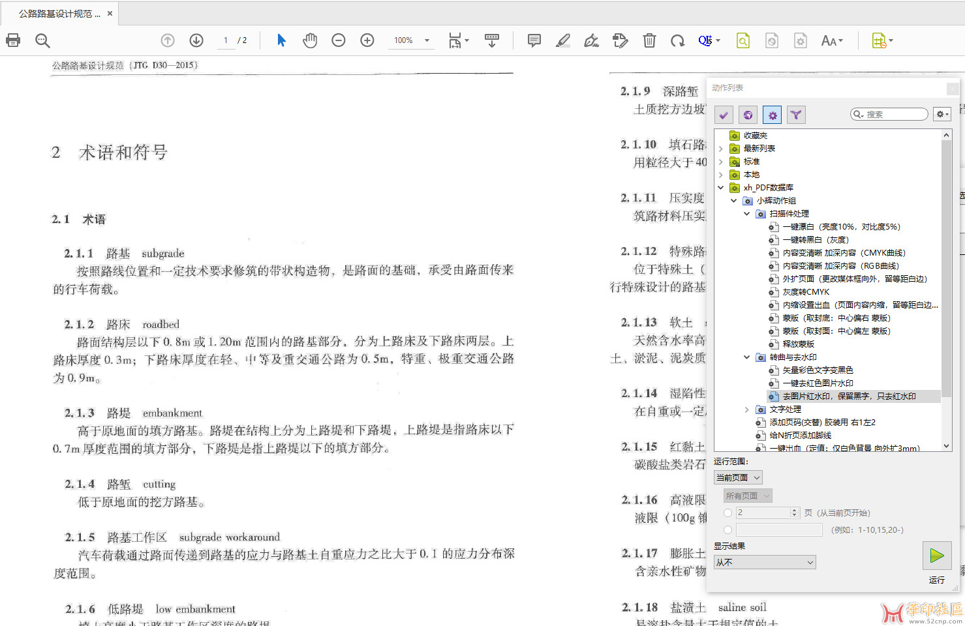
Task: Select the arrow selection tool
Action: click(281, 40)
